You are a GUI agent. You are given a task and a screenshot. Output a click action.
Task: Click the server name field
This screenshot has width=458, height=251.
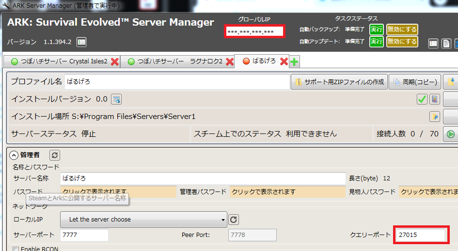203,178
